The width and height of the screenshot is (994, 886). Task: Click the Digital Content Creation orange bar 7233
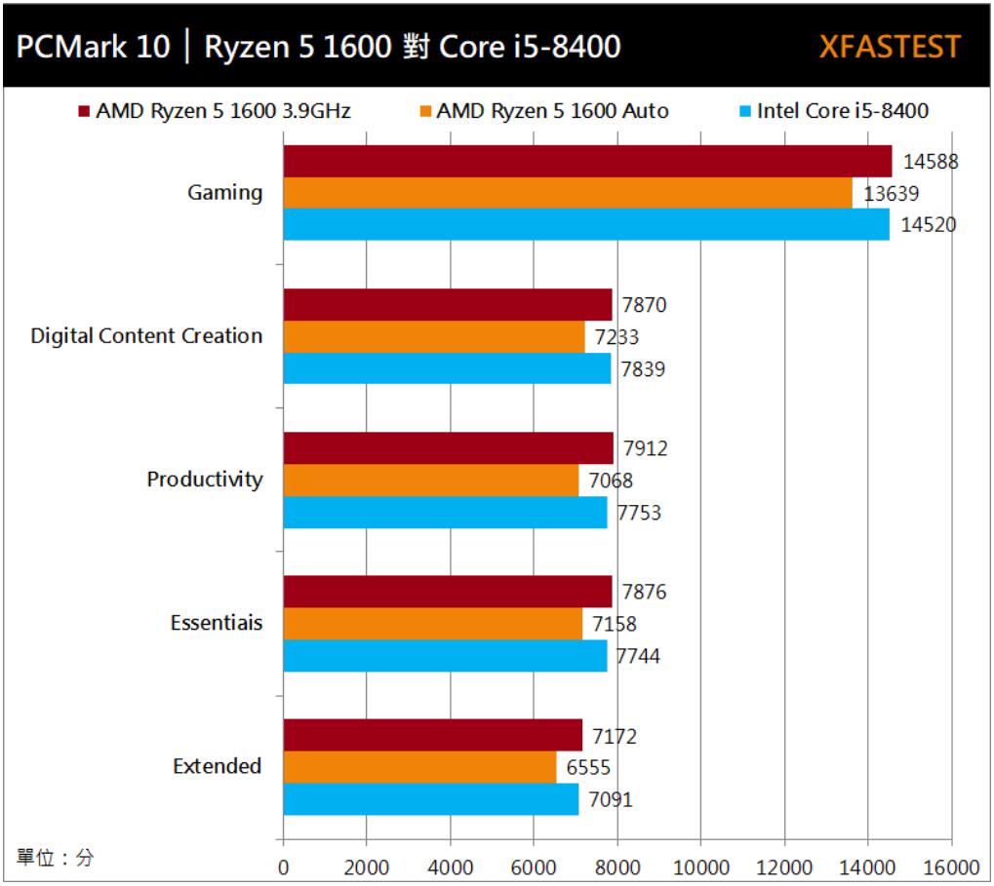[x=434, y=337]
